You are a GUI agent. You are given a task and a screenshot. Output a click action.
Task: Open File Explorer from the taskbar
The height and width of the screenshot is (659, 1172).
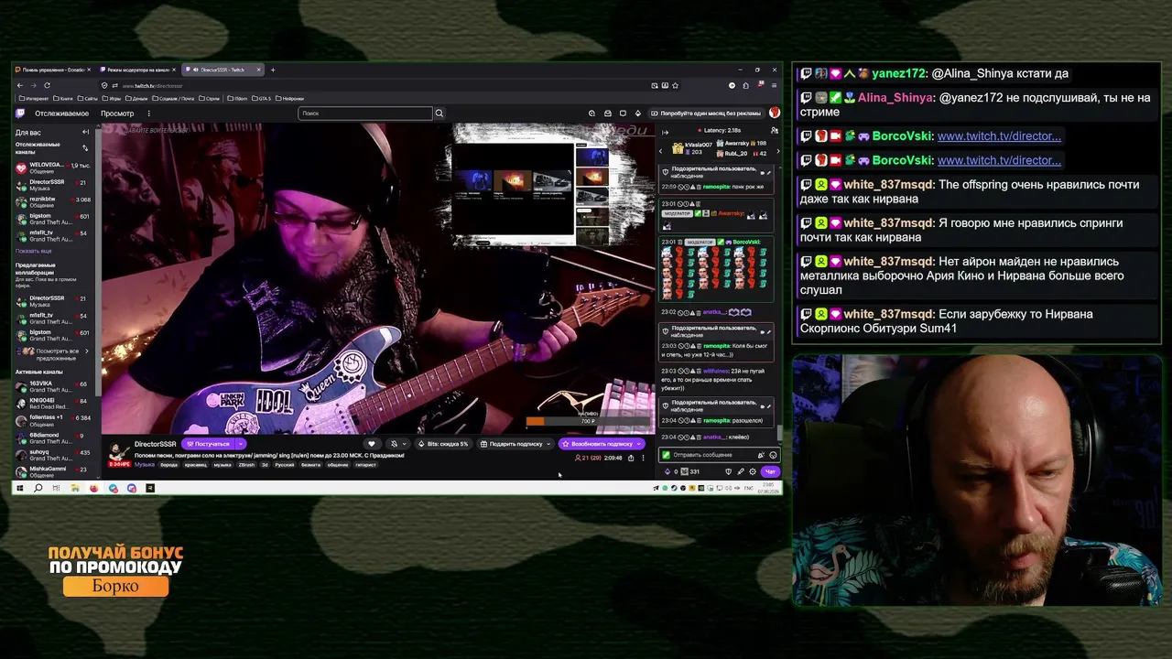coord(75,488)
